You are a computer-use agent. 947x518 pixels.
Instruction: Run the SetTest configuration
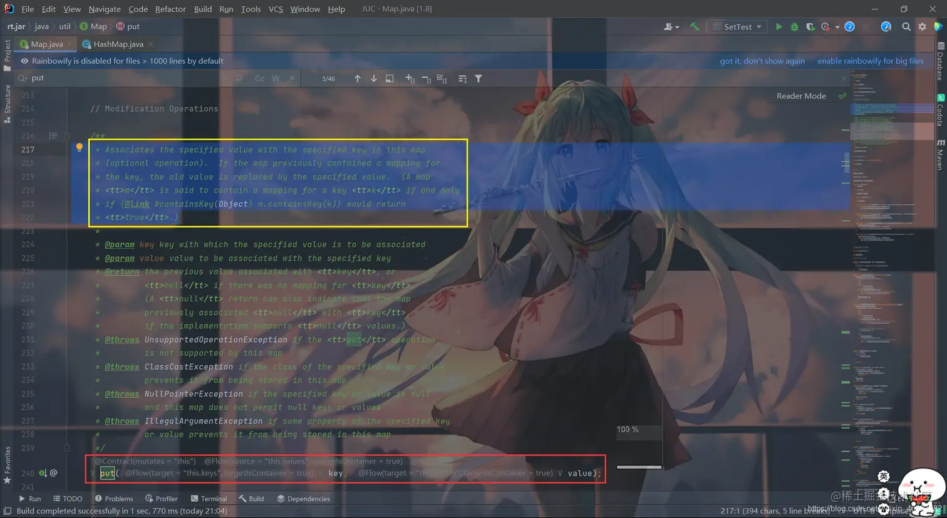[779, 27]
